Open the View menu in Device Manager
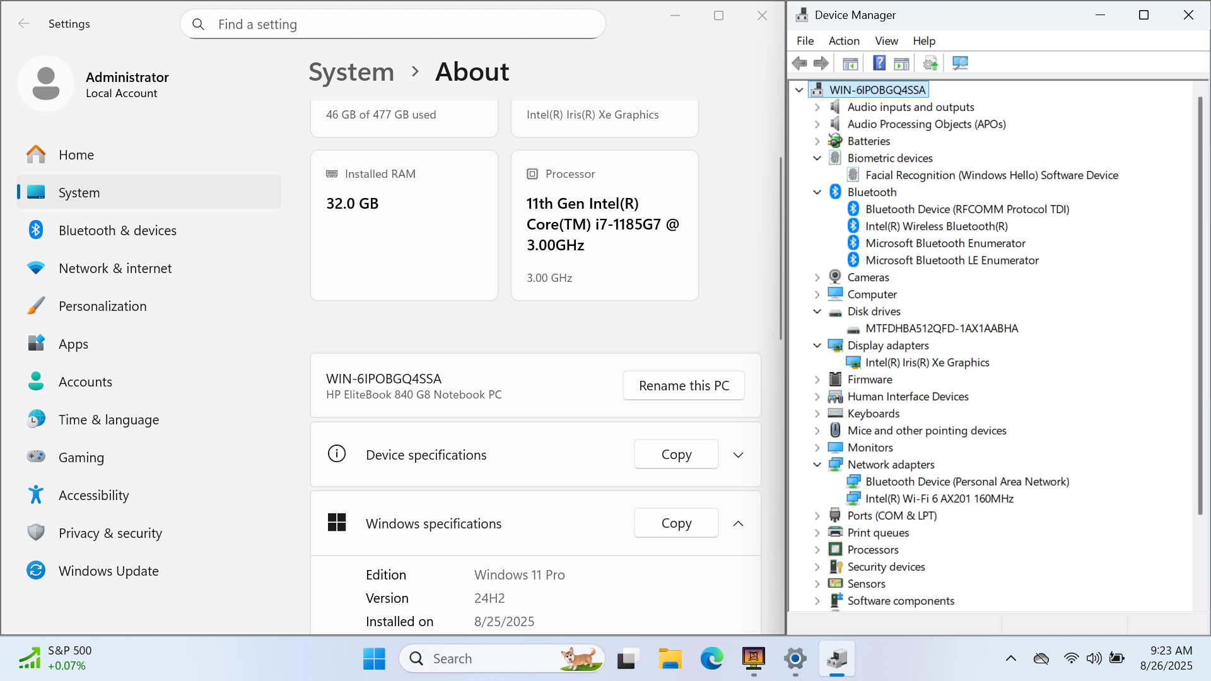This screenshot has height=681, width=1211. (886, 41)
